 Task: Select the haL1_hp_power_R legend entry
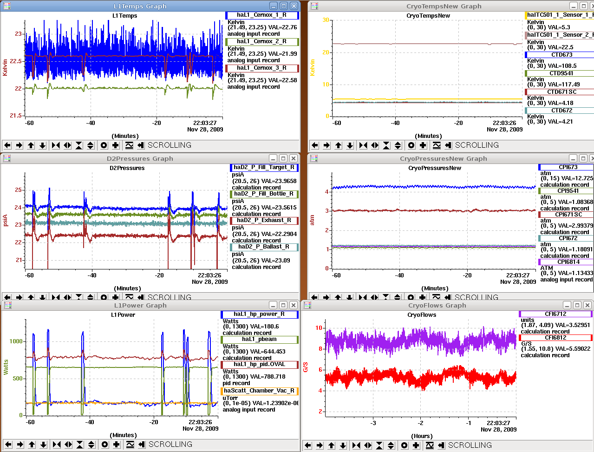[x=260, y=314]
